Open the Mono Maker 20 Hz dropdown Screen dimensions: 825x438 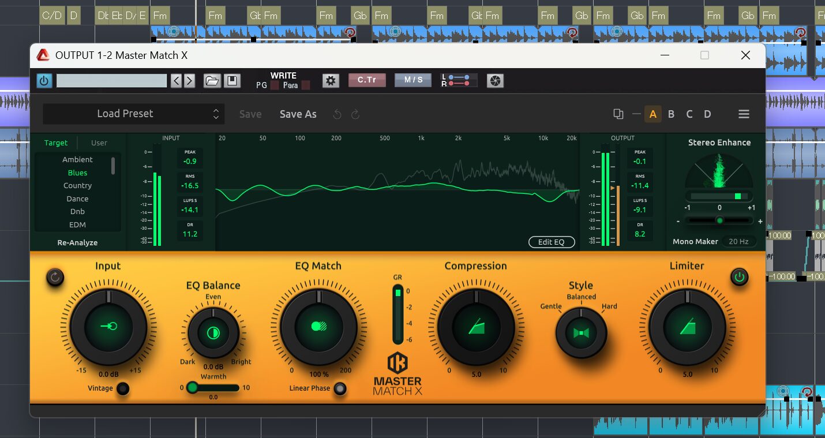[x=738, y=242]
